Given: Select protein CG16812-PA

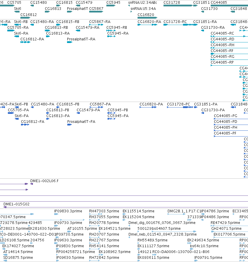Looking at the screenshot, I should click(33, 122).
